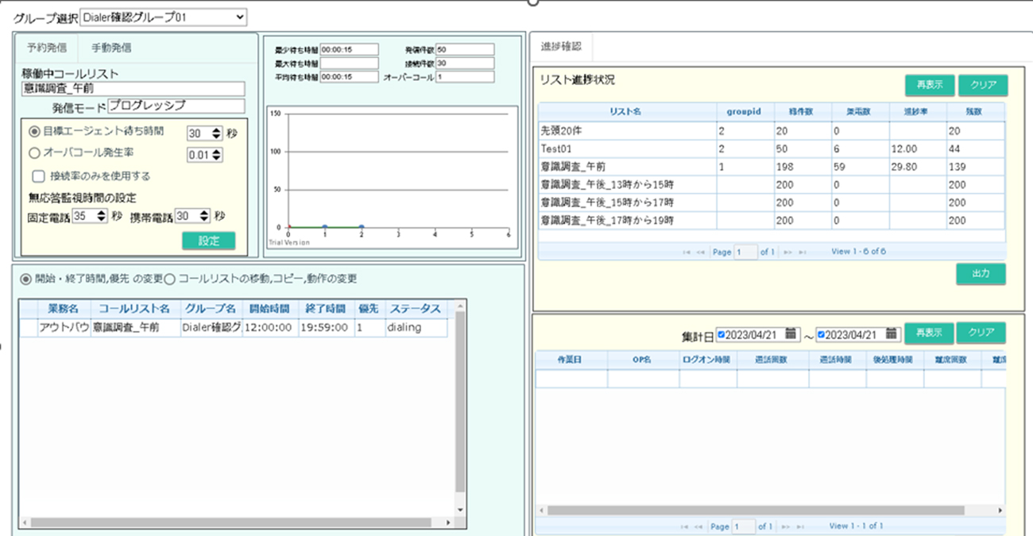Click クリア button beside the 集計日 dates

(981, 333)
